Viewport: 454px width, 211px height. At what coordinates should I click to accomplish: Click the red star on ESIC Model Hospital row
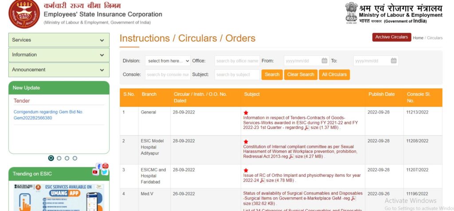click(246, 141)
